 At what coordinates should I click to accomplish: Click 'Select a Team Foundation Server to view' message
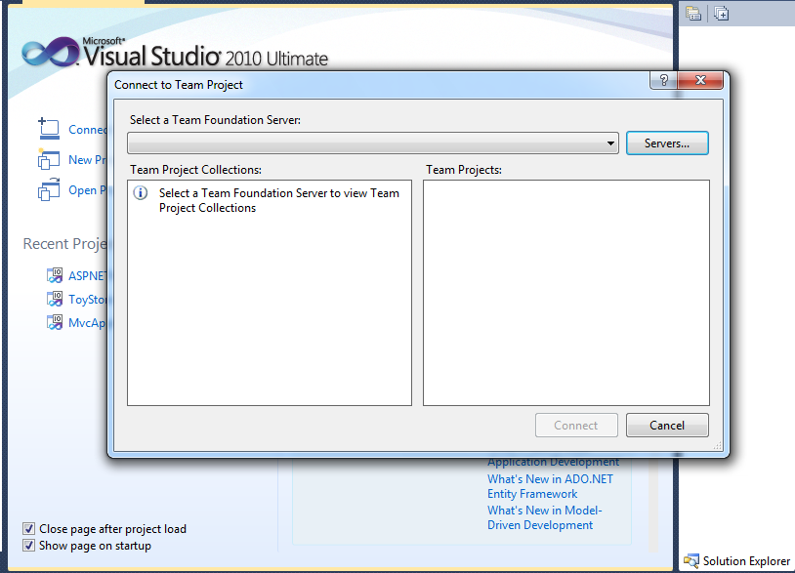tap(279, 201)
